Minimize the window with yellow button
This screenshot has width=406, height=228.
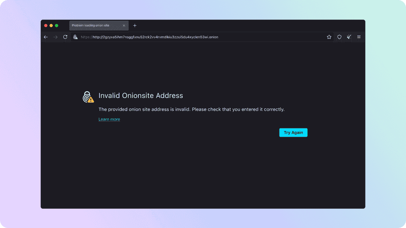[51, 26]
